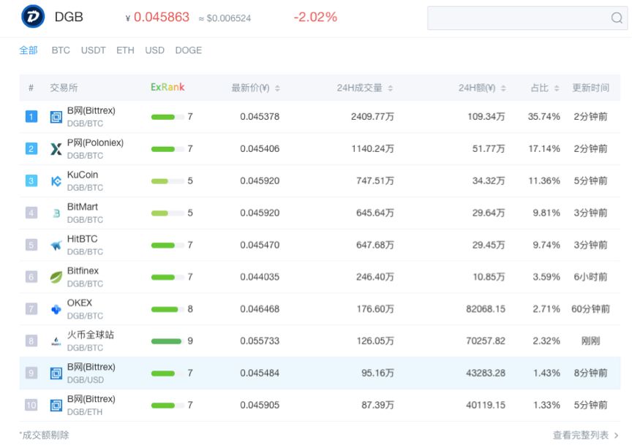The height and width of the screenshot is (445, 632).
Task: Click the *成交额剔除 footnote
Action: (44, 436)
